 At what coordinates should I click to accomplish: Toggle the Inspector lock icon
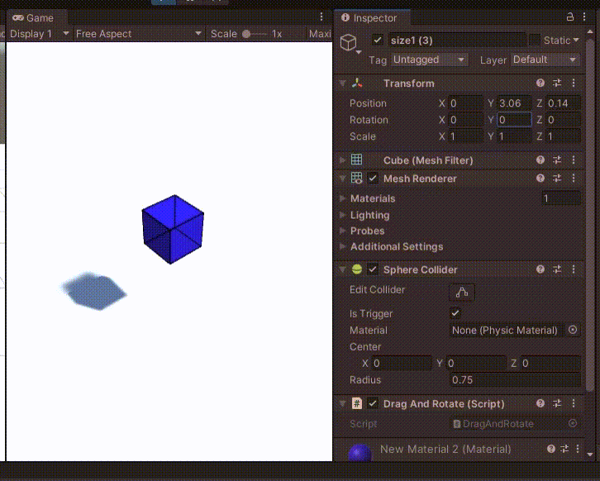[x=569, y=17]
